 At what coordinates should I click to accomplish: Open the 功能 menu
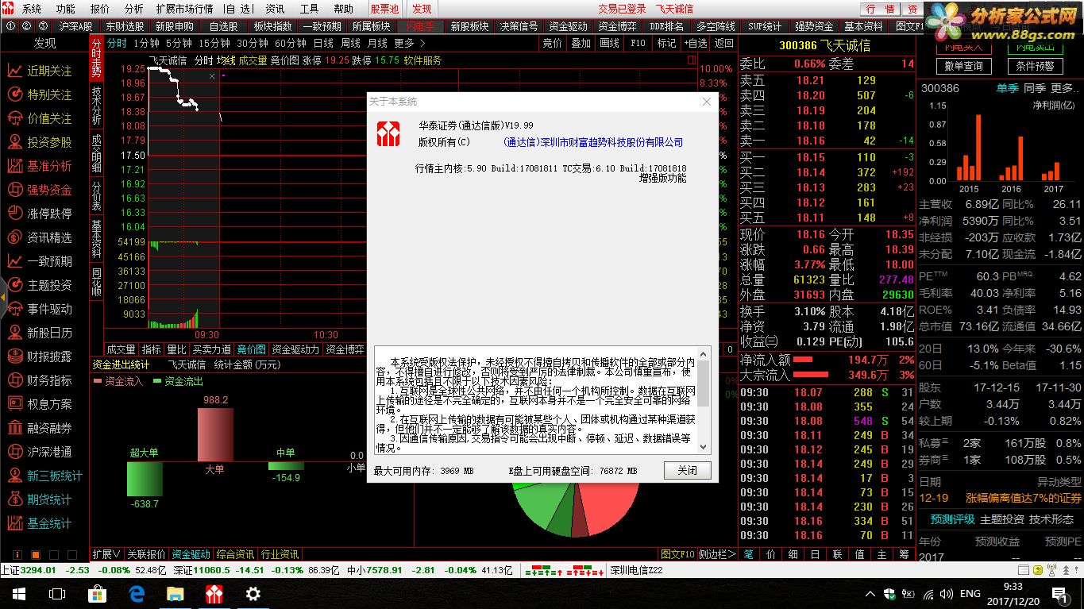click(x=66, y=9)
